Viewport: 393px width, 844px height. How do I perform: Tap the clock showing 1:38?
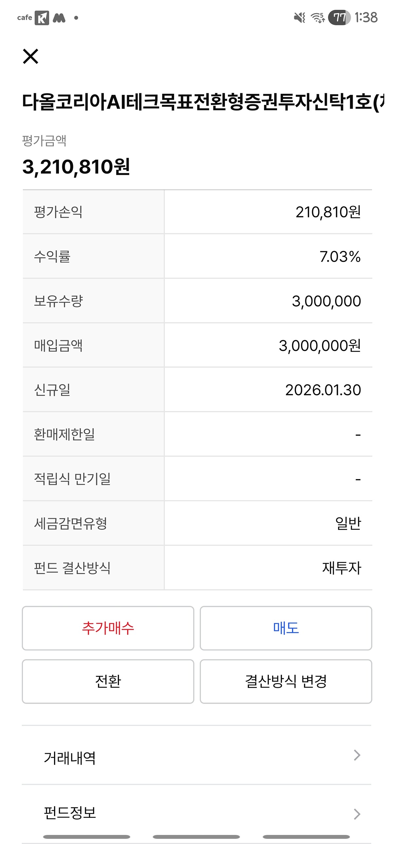(366, 17)
